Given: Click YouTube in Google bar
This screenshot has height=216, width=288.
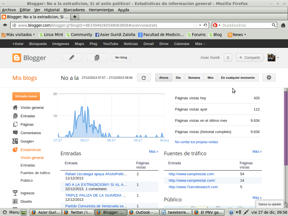Looking at the screenshot, I should pos(110,44).
